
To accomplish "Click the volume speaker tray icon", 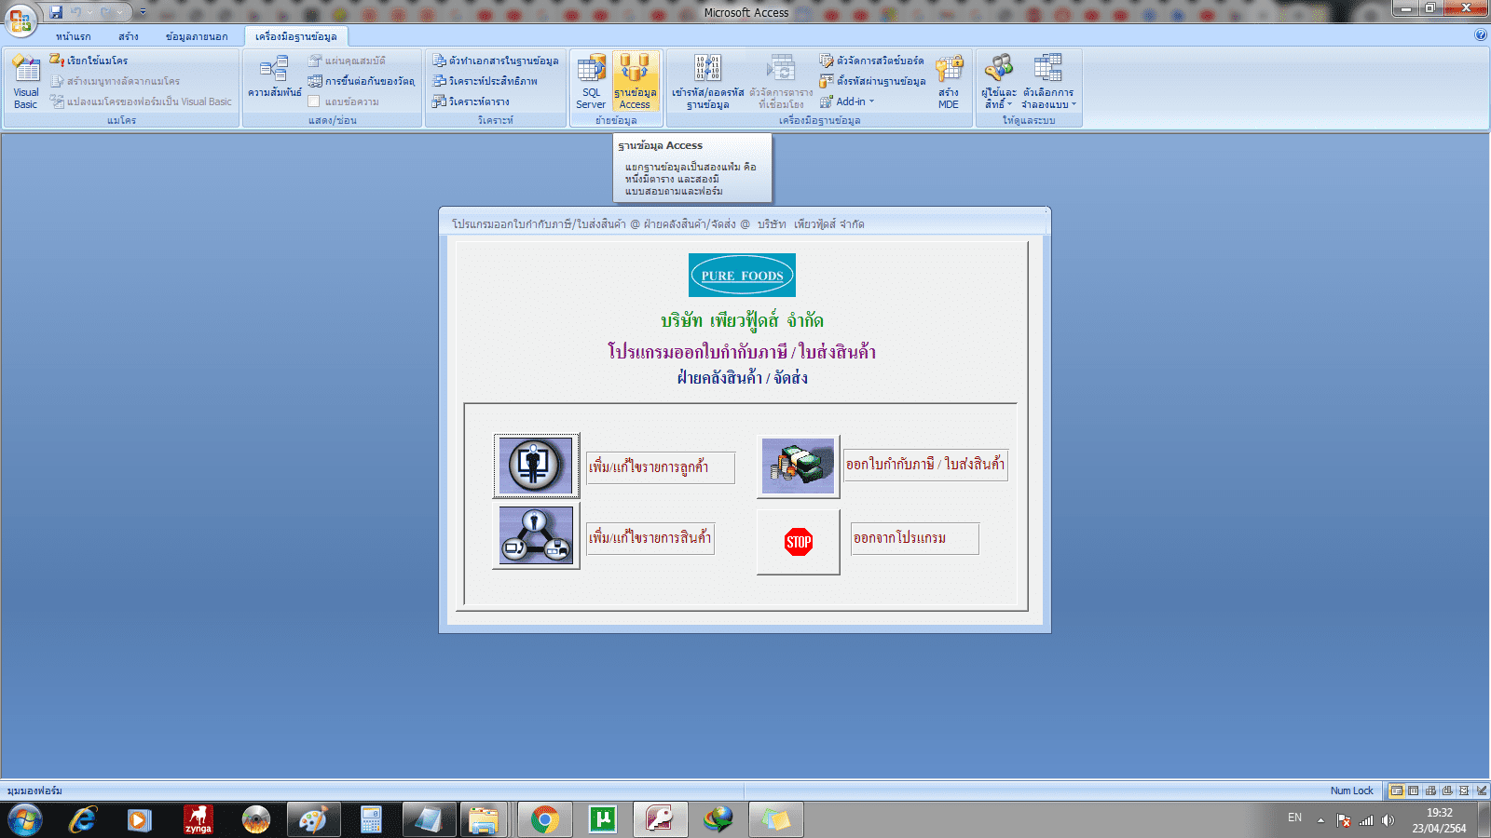I will [1388, 820].
